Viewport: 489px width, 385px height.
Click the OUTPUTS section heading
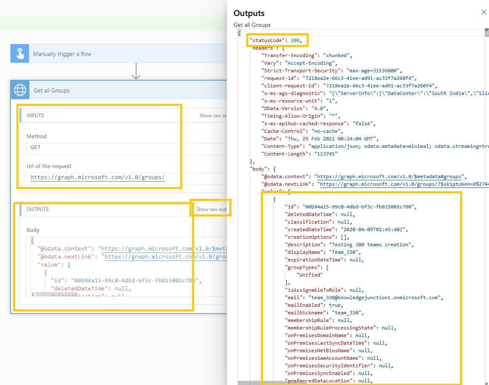pyautogui.click(x=37, y=209)
